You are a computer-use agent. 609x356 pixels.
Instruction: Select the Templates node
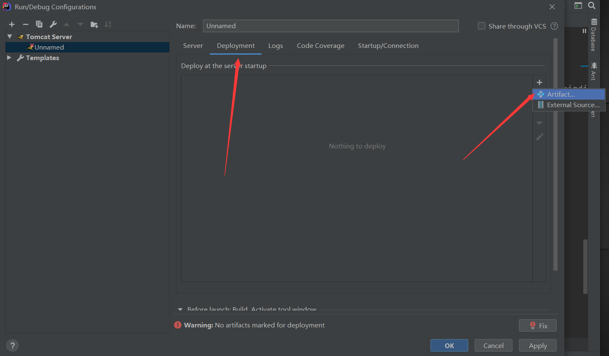42,58
